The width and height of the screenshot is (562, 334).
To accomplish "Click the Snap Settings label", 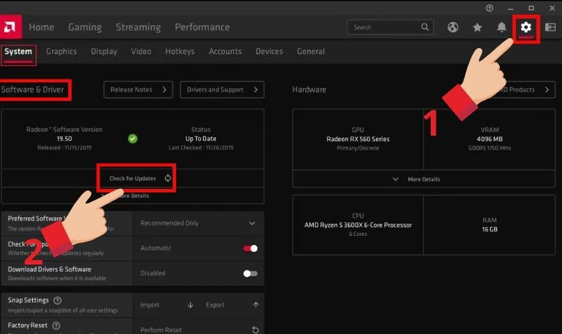I will pyautogui.click(x=28, y=300).
